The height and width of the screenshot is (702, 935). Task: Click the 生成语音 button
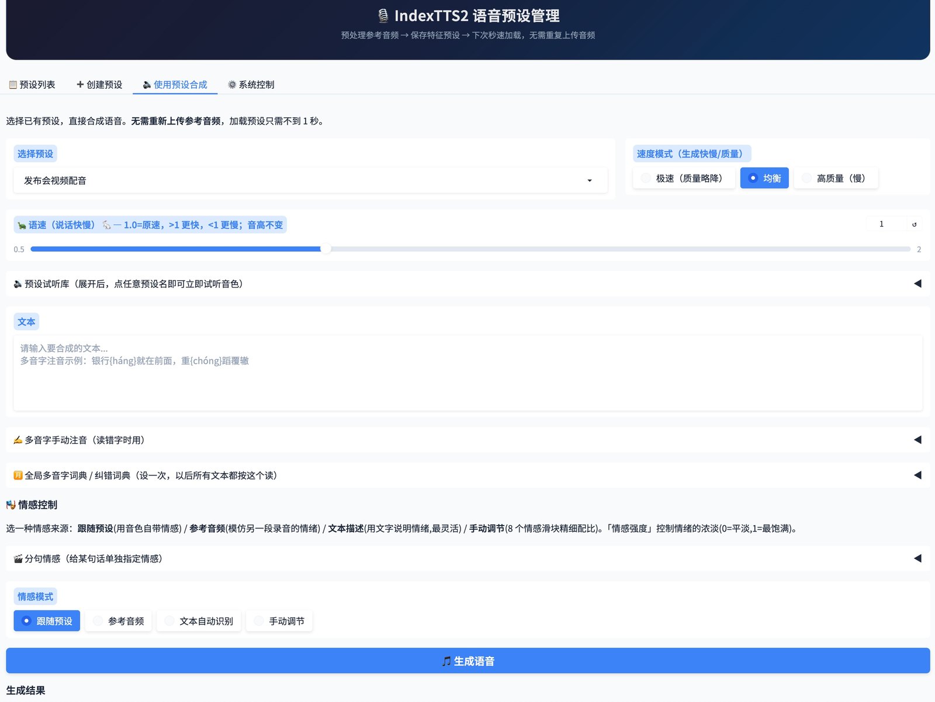[468, 661]
